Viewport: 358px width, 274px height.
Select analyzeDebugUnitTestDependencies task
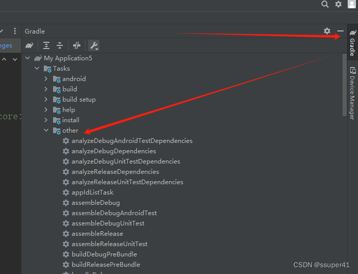[126, 162]
